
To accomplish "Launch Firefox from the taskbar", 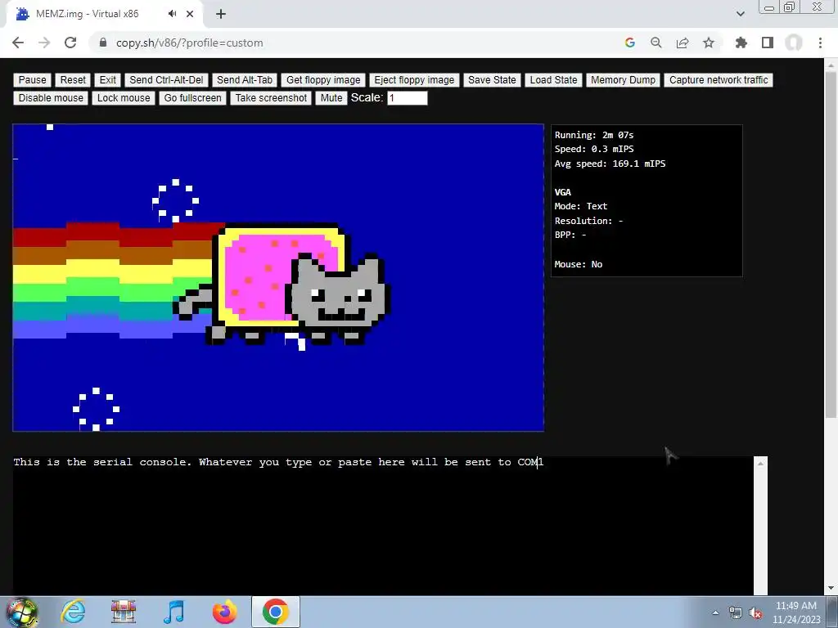I will pyautogui.click(x=224, y=612).
